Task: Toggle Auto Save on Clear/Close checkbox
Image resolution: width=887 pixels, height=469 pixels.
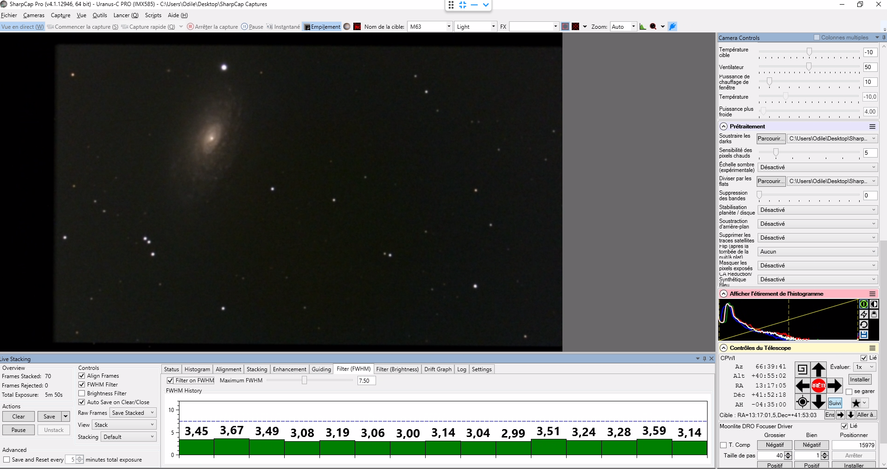Action: point(82,402)
